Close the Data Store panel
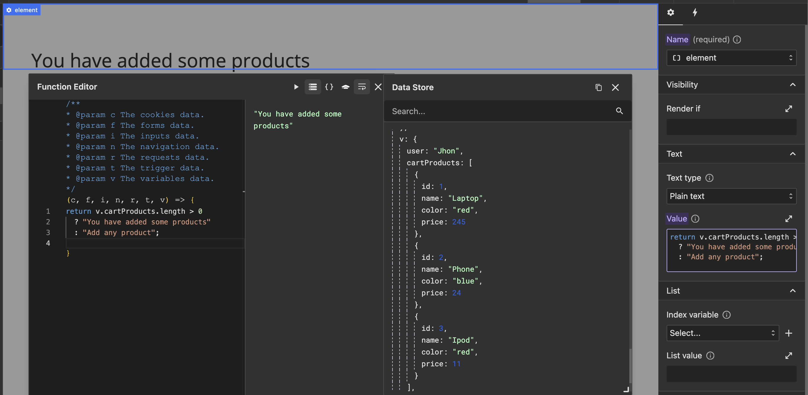 [x=615, y=88]
